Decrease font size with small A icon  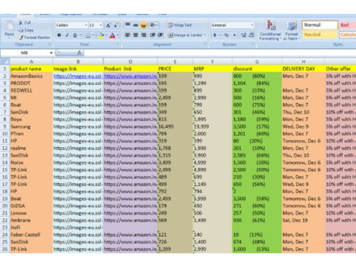(116, 25)
